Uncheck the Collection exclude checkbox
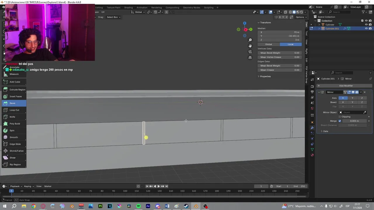 362,21
